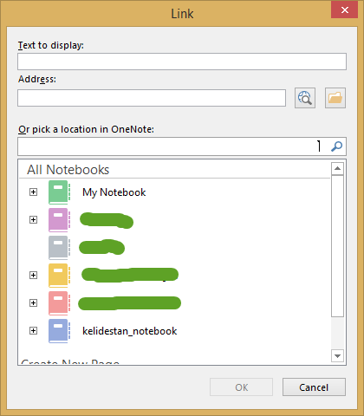Click the notebook list scroll down arrow
This screenshot has height=416, width=364.
[337, 356]
